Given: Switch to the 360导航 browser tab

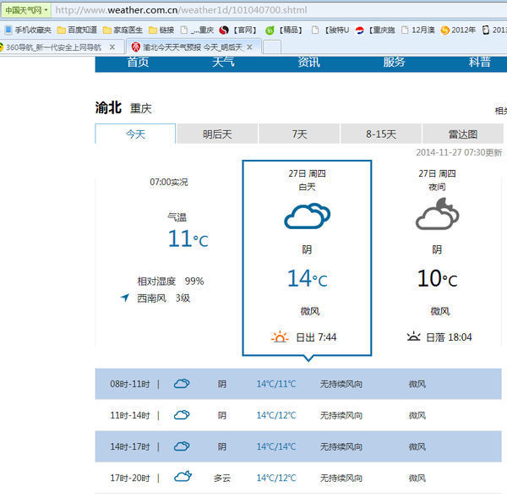Looking at the screenshot, I should [x=55, y=47].
